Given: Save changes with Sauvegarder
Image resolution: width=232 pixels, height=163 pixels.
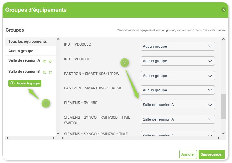Looking at the screenshot, I should [x=211, y=154].
